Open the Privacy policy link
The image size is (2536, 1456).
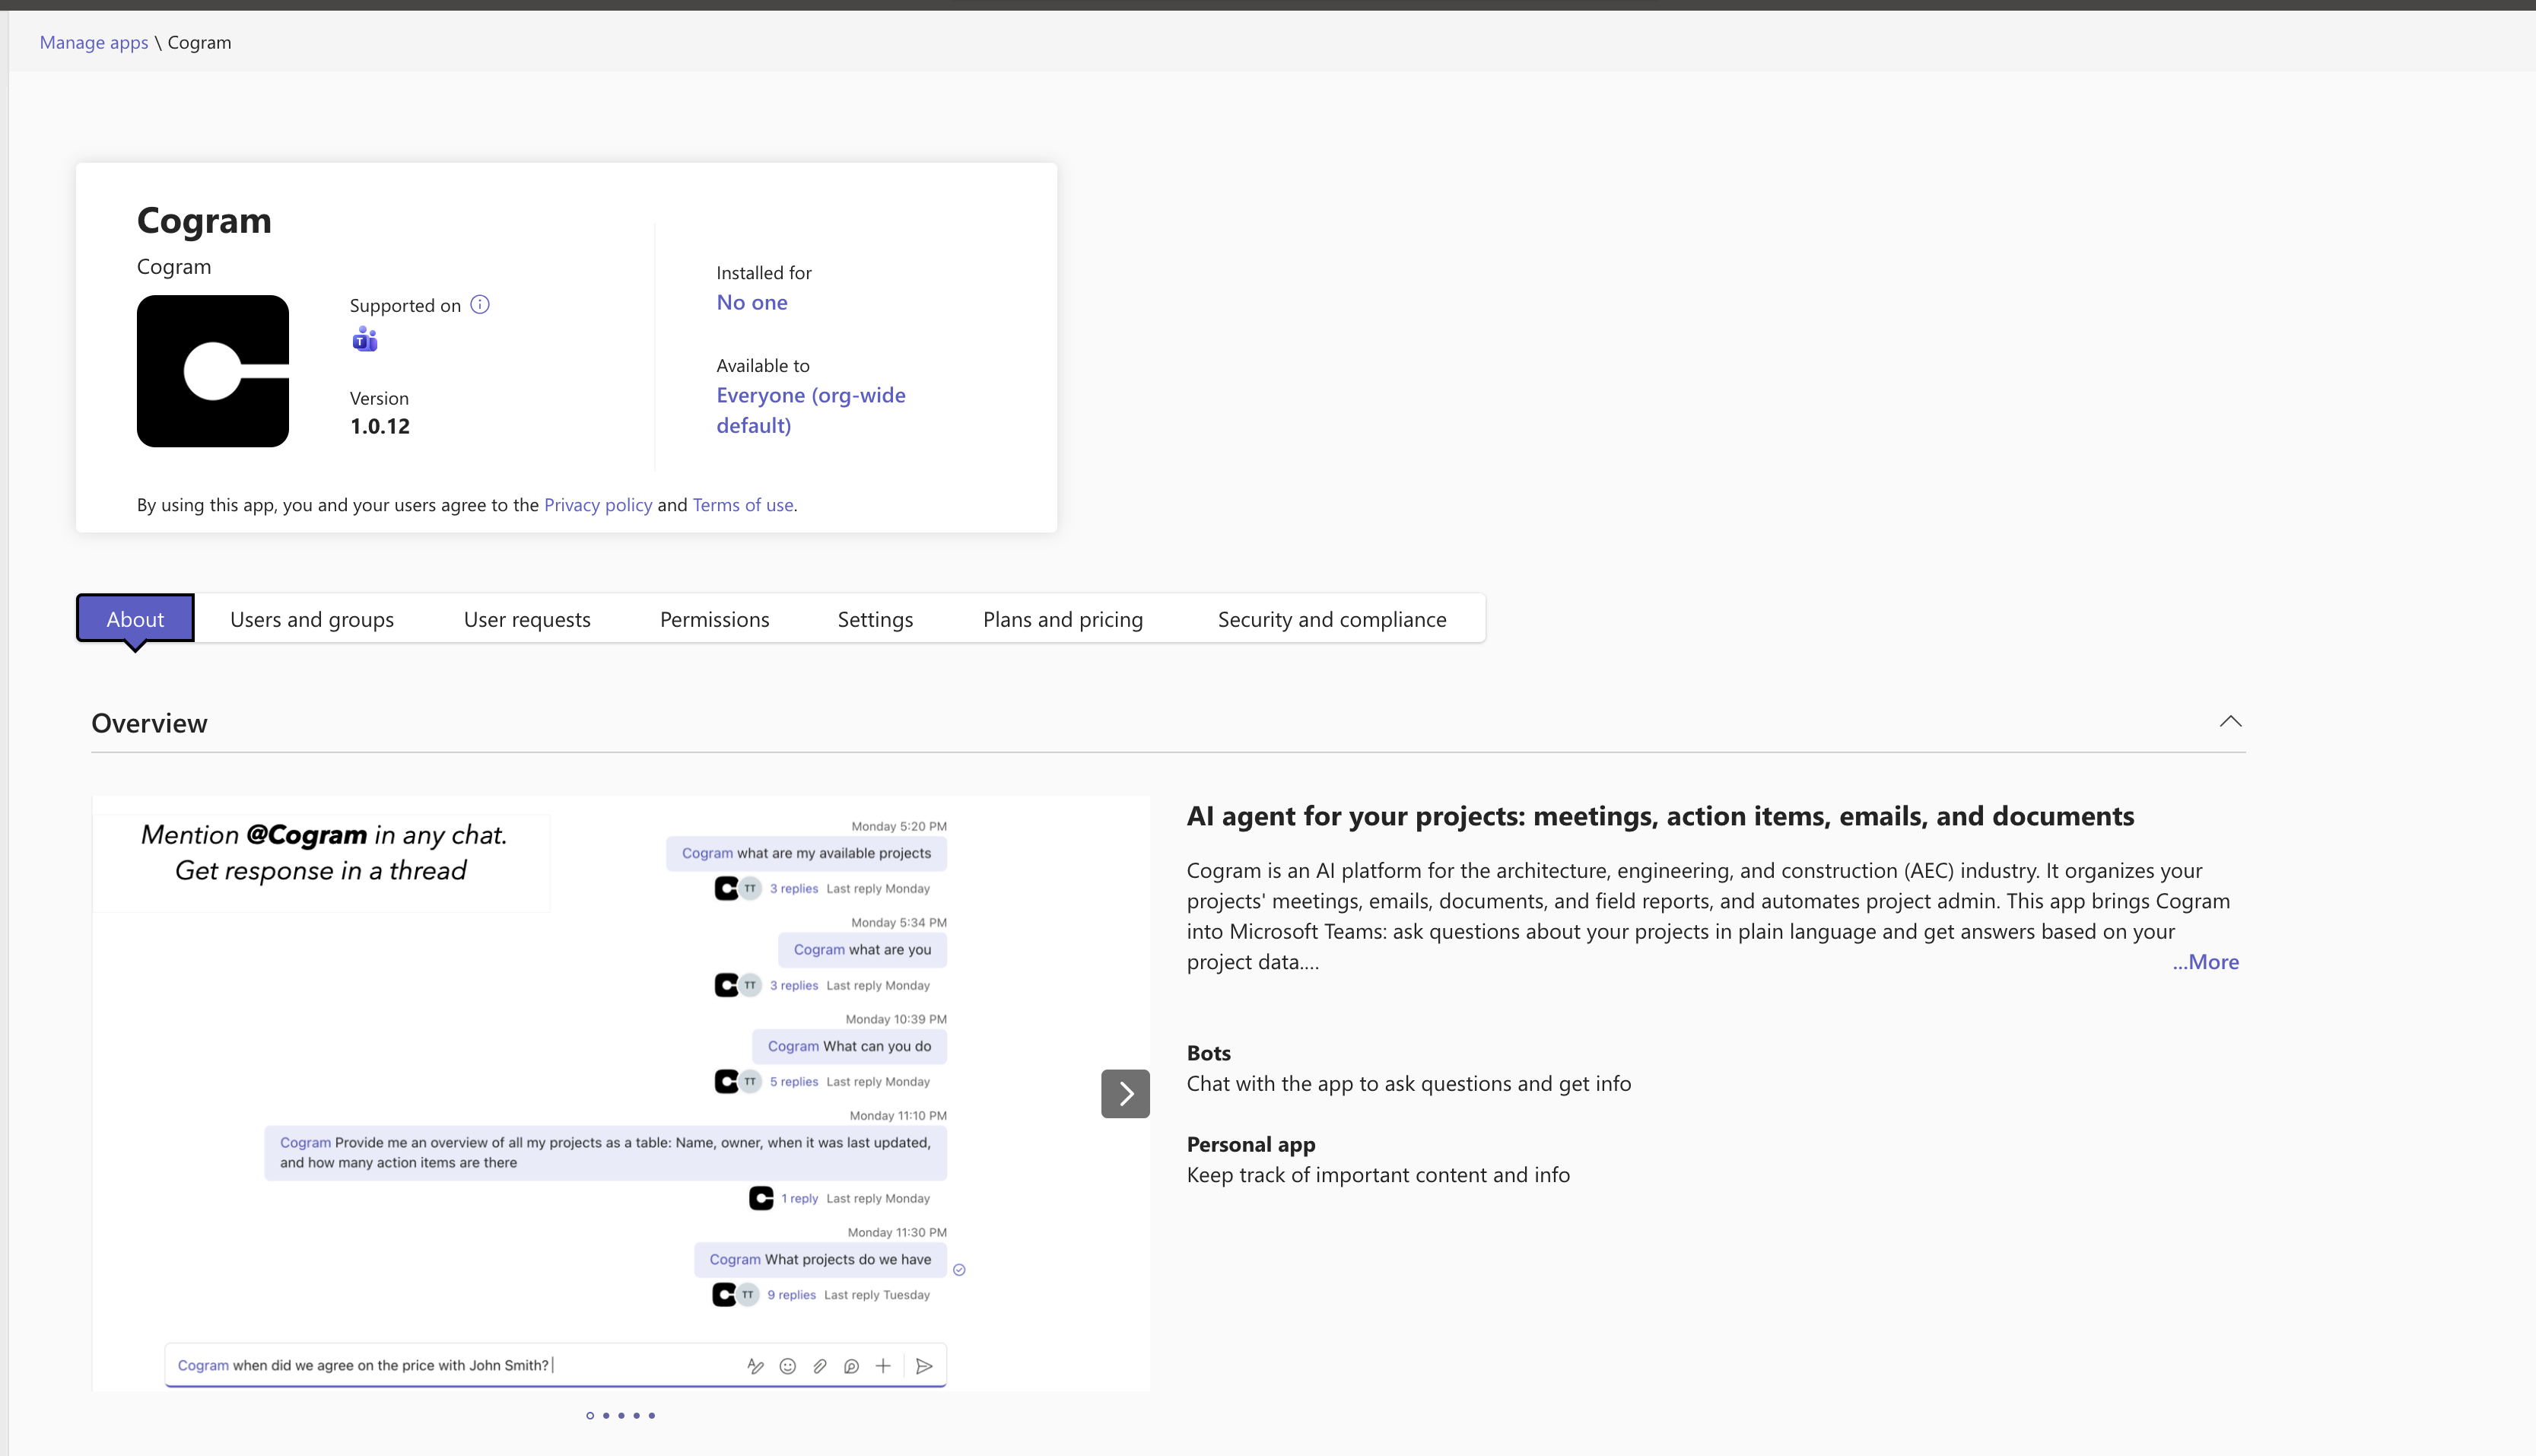tap(598, 505)
